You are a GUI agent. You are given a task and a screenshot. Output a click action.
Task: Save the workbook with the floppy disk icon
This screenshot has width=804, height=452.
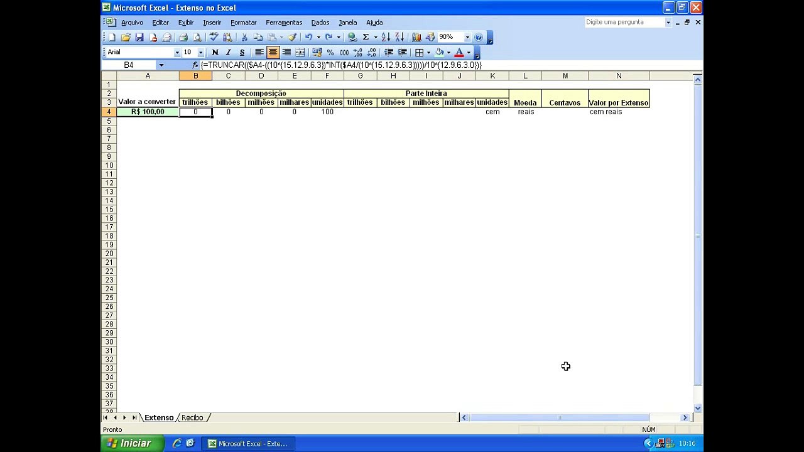pyautogui.click(x=139, y=37)
